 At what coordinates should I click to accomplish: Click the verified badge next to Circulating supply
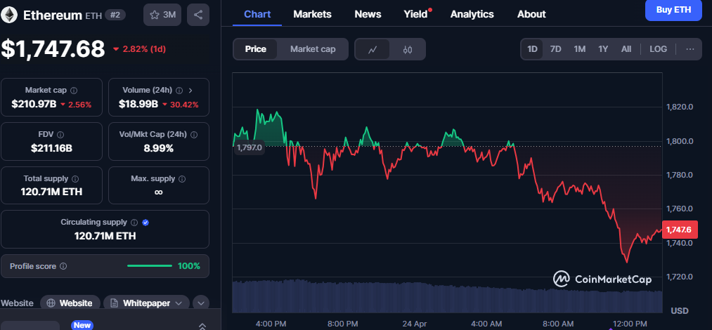point(145,223)
